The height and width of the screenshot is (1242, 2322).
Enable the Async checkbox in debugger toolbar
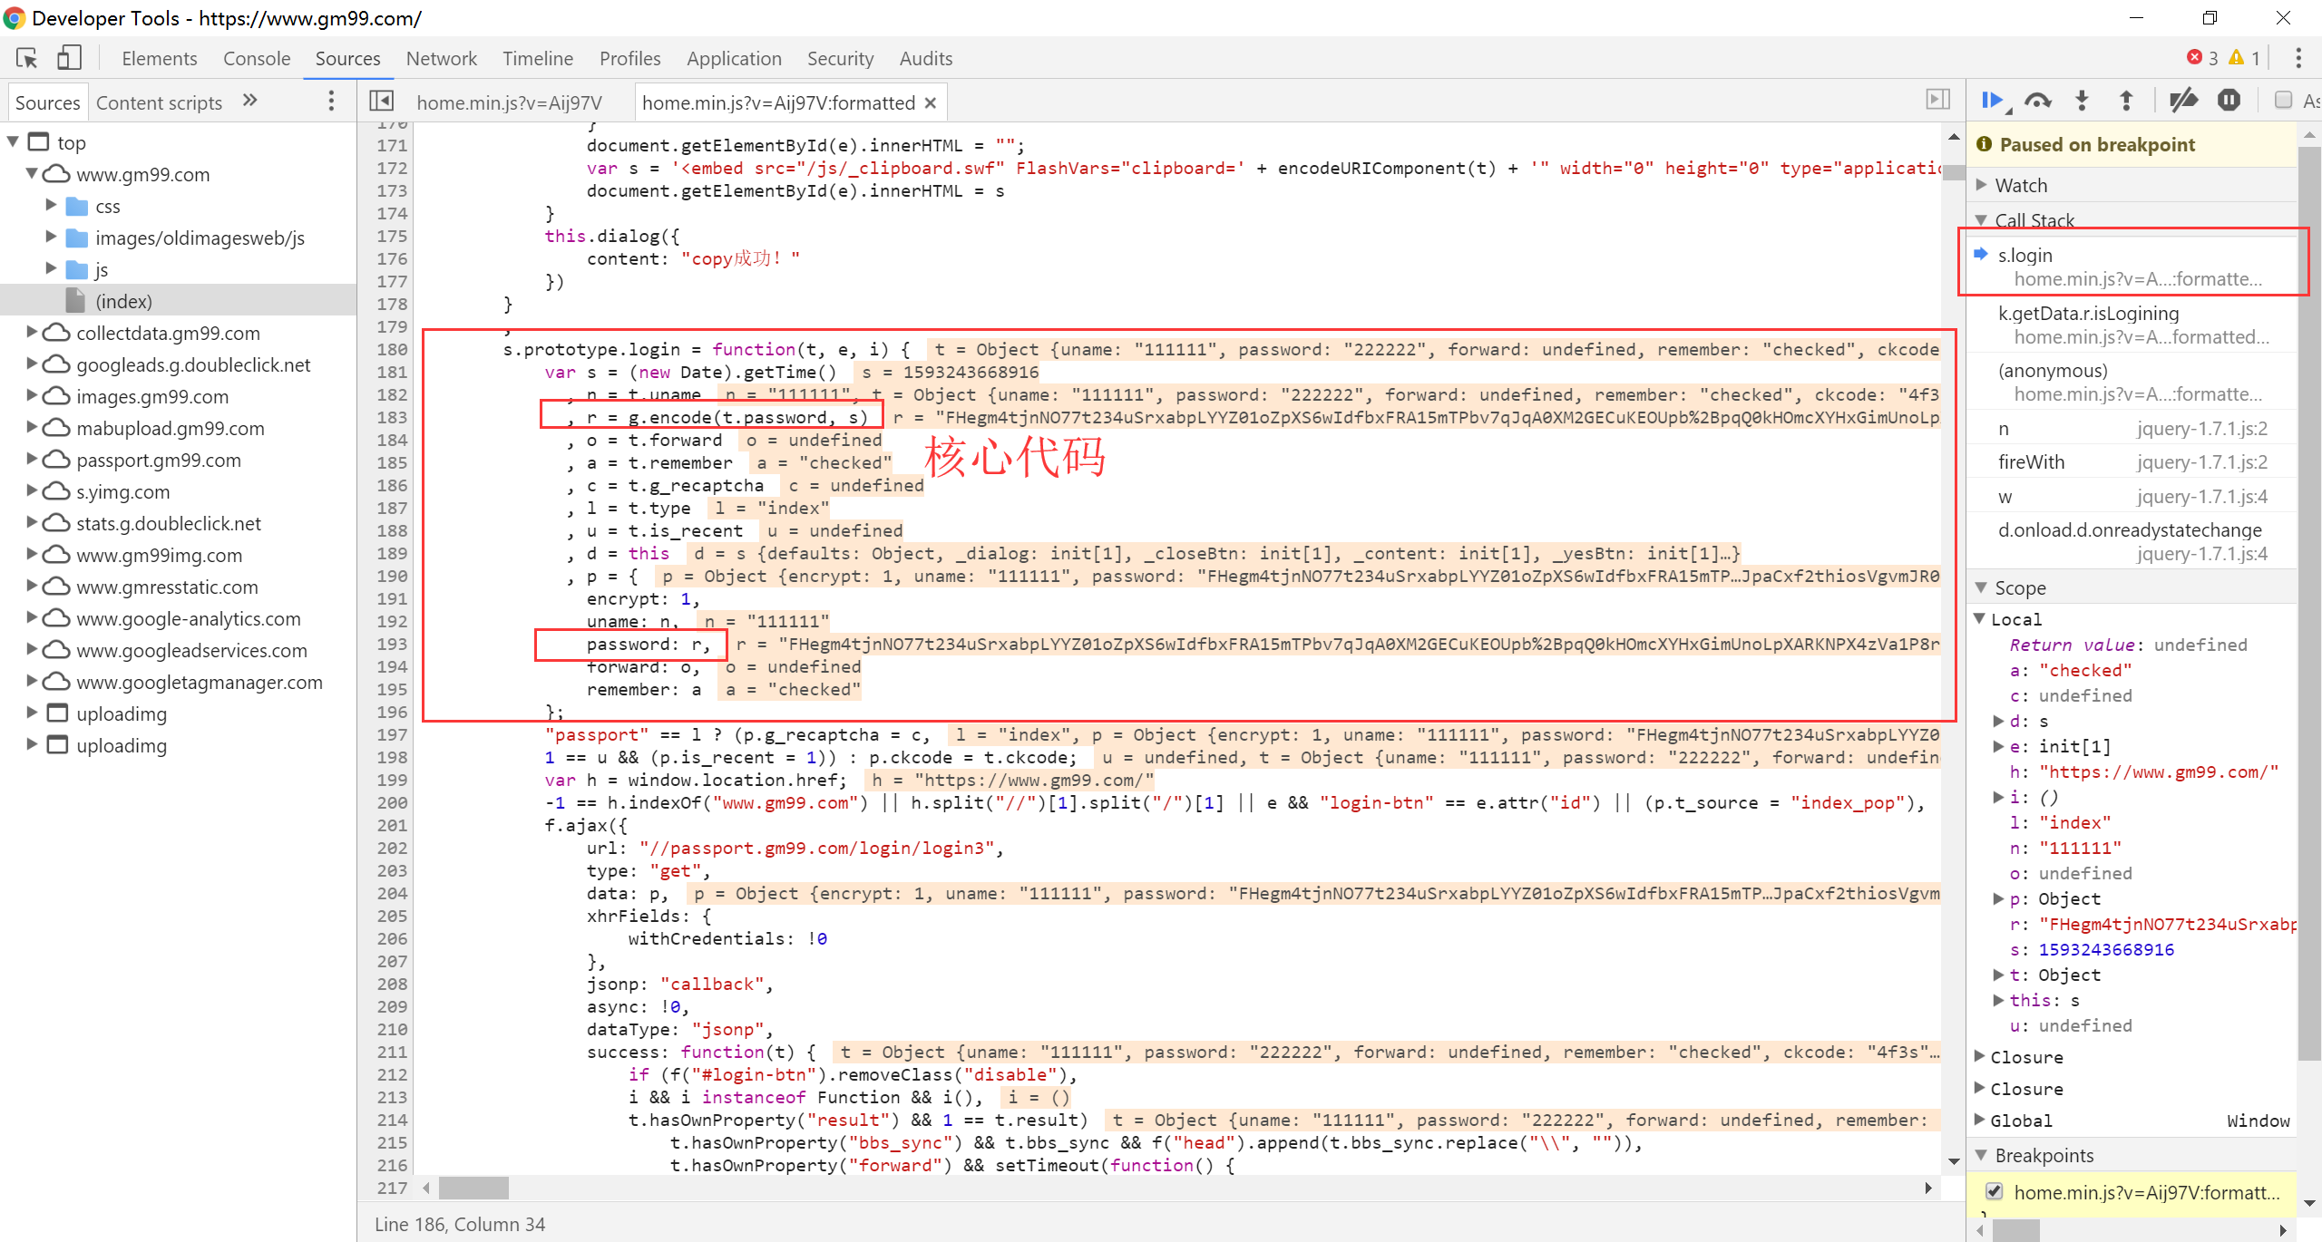click(2283, 102)
